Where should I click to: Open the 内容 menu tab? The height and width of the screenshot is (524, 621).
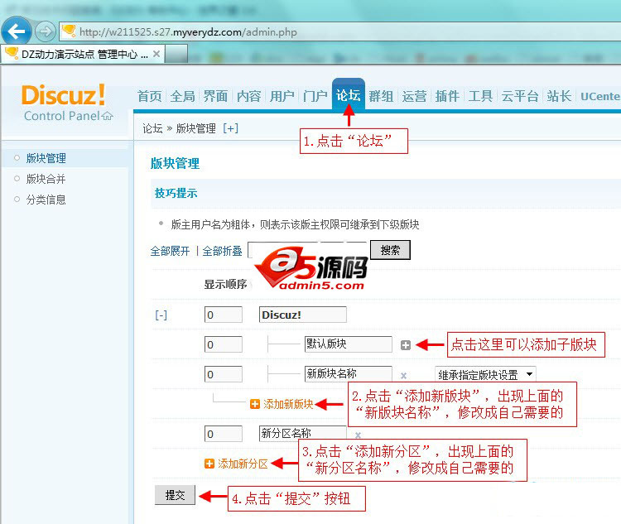tap(248, 96)
